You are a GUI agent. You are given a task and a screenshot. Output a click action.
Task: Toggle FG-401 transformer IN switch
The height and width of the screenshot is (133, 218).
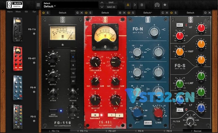[95, 115]
